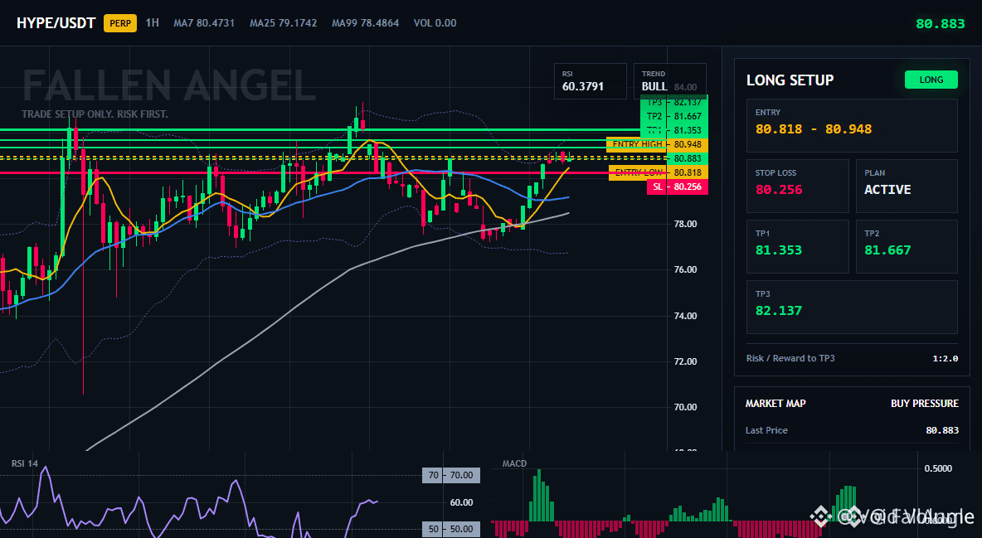Click the 70.00 price axis label
The width and height of the screenshot is (982, 538).
click(685, 407)
